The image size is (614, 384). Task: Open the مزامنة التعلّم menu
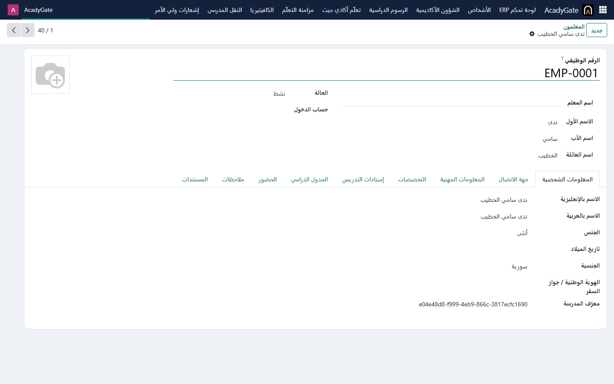click(298, 10)
